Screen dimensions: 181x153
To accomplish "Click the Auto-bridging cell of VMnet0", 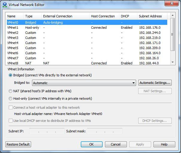I will tap(53, 22).
